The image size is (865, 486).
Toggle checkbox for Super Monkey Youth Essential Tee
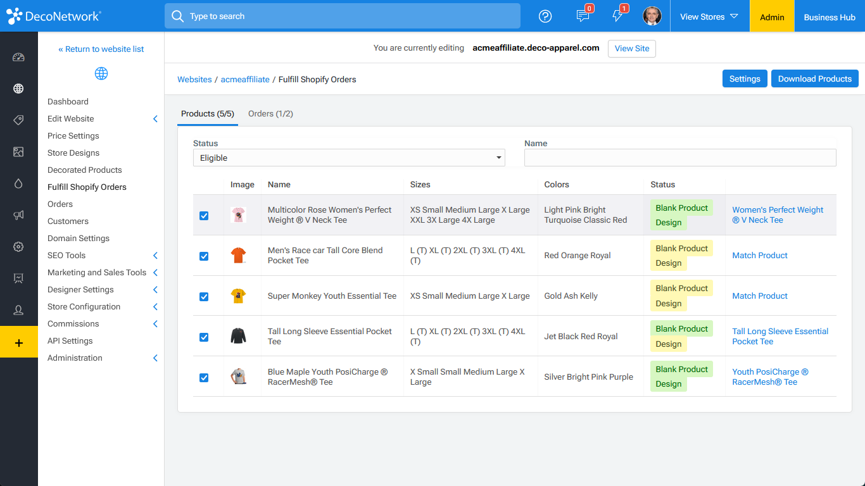point(204,297)
